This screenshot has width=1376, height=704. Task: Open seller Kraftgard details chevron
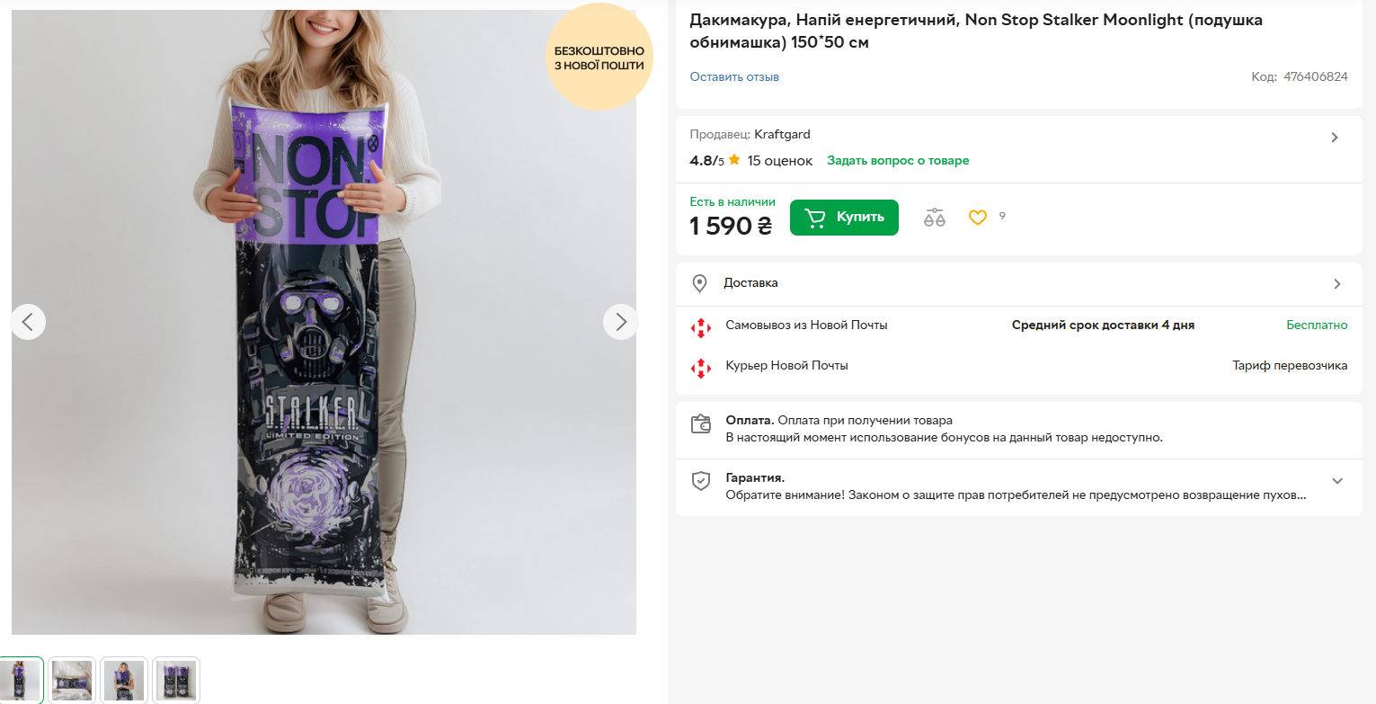(1335, 138)
